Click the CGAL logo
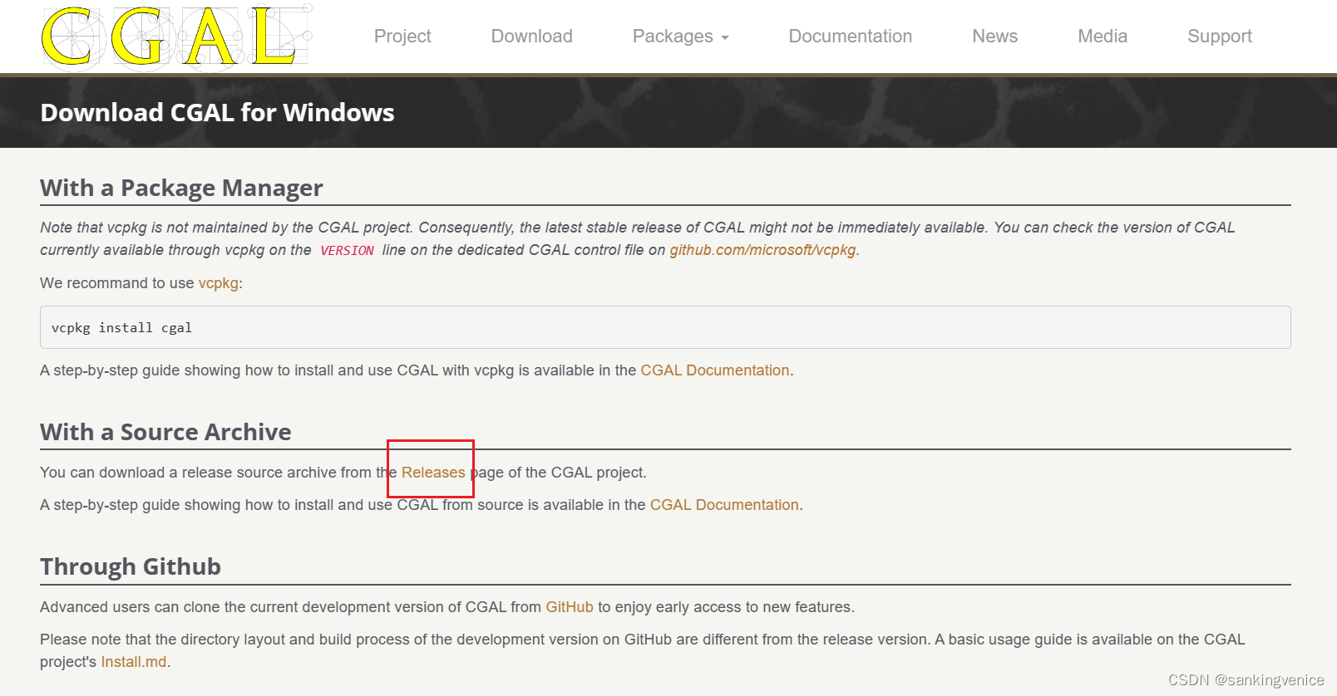This screenshot has height=696, width=1337. click(176, 37)
